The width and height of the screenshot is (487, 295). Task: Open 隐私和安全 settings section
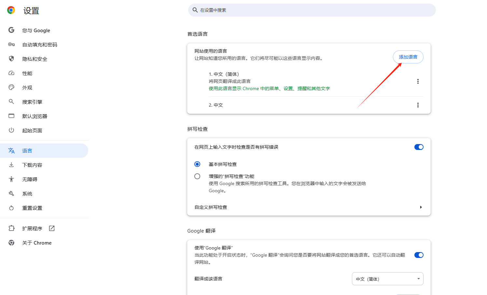click(44, 59)
